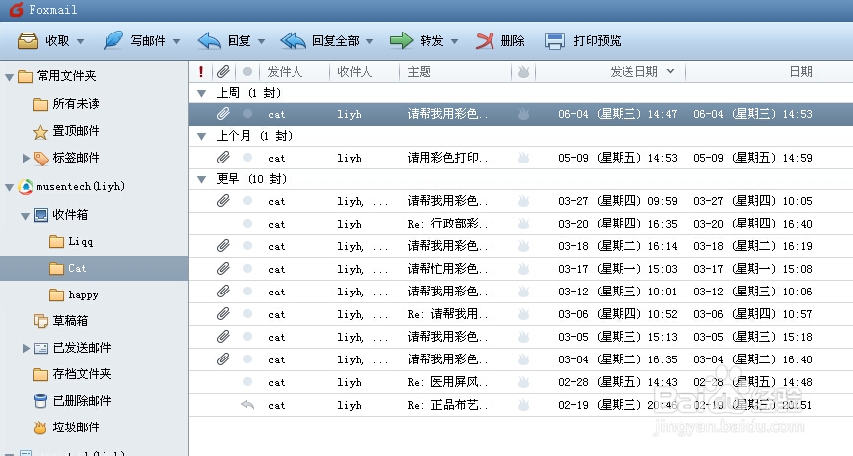Open the 所有未读 folder
Screen dimensions: 853x456
point(66,104)
